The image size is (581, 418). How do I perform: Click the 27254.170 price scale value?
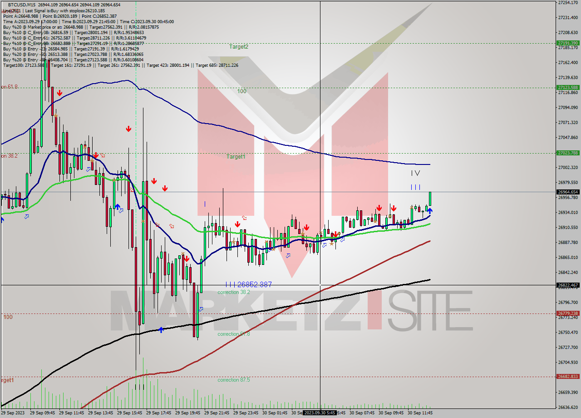568,3
